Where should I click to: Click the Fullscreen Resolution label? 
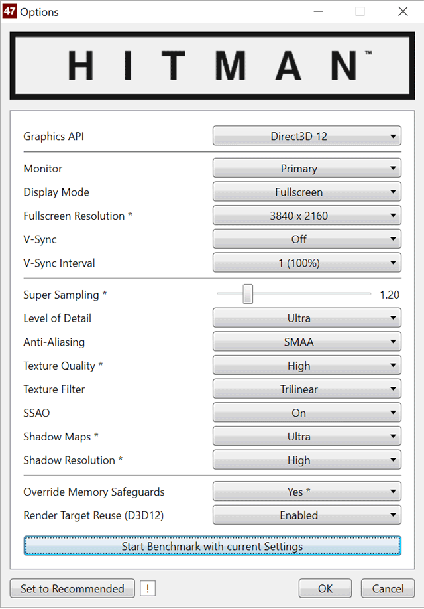pyautogui.click(x=78, y=216)
